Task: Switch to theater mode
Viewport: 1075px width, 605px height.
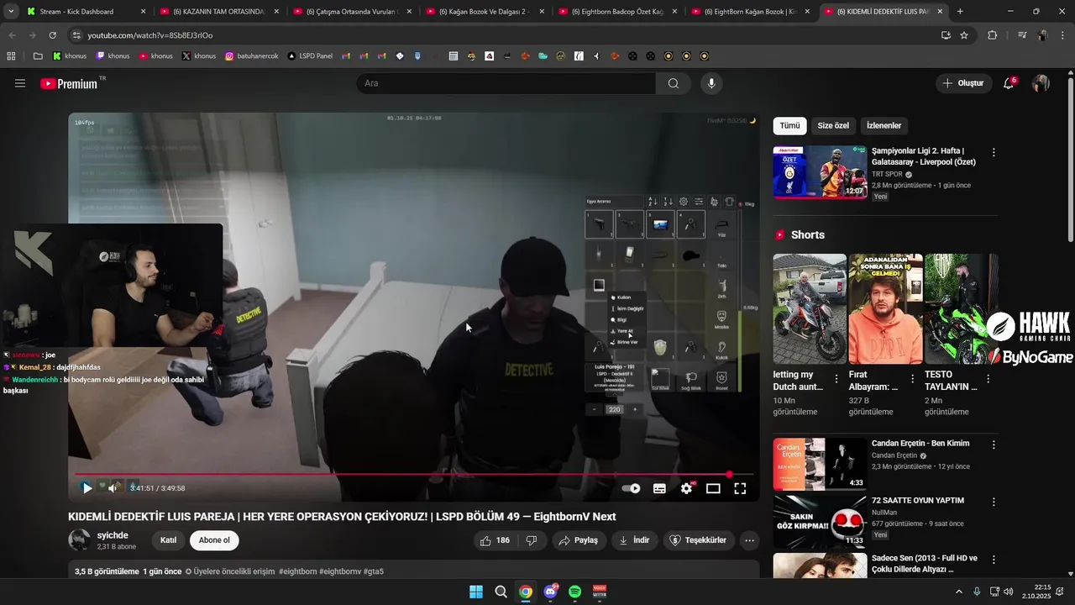Action: [713, 488]
